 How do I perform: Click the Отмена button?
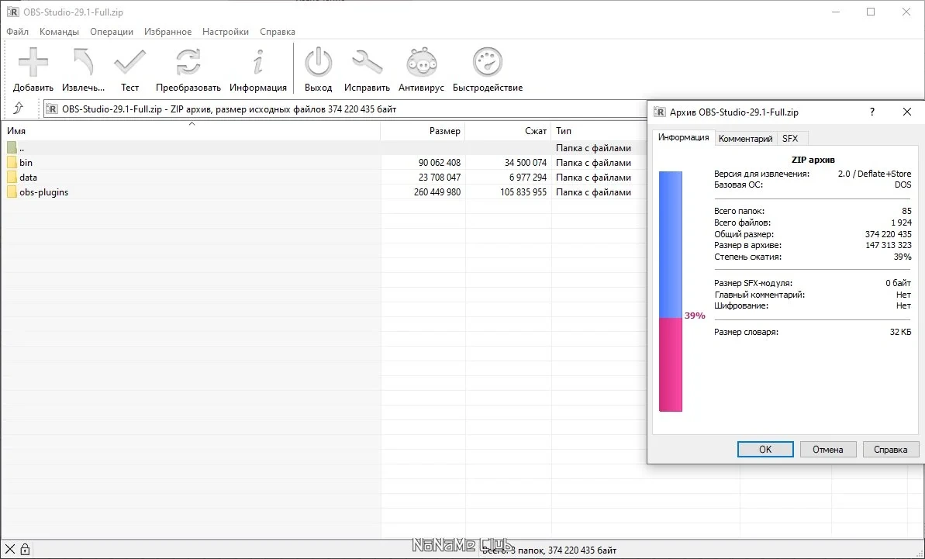tap(827, 450)
